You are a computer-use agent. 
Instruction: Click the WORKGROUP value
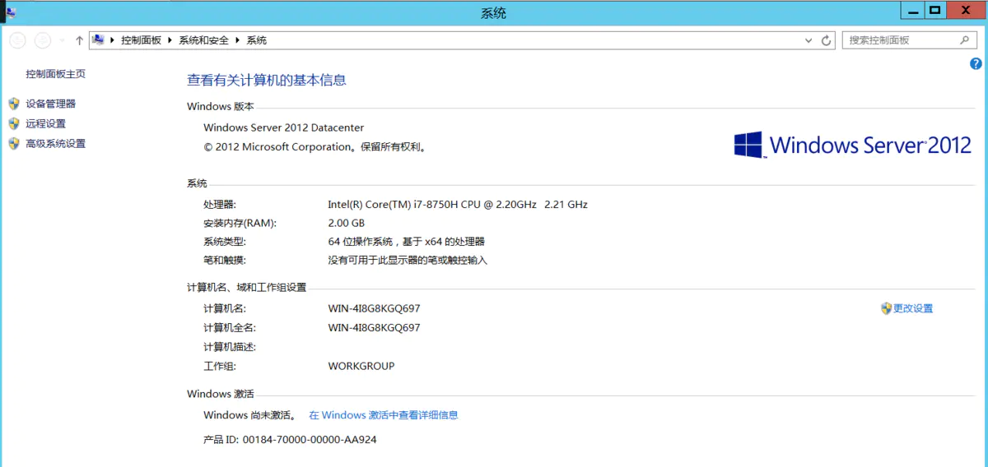(x=361, y=366)
